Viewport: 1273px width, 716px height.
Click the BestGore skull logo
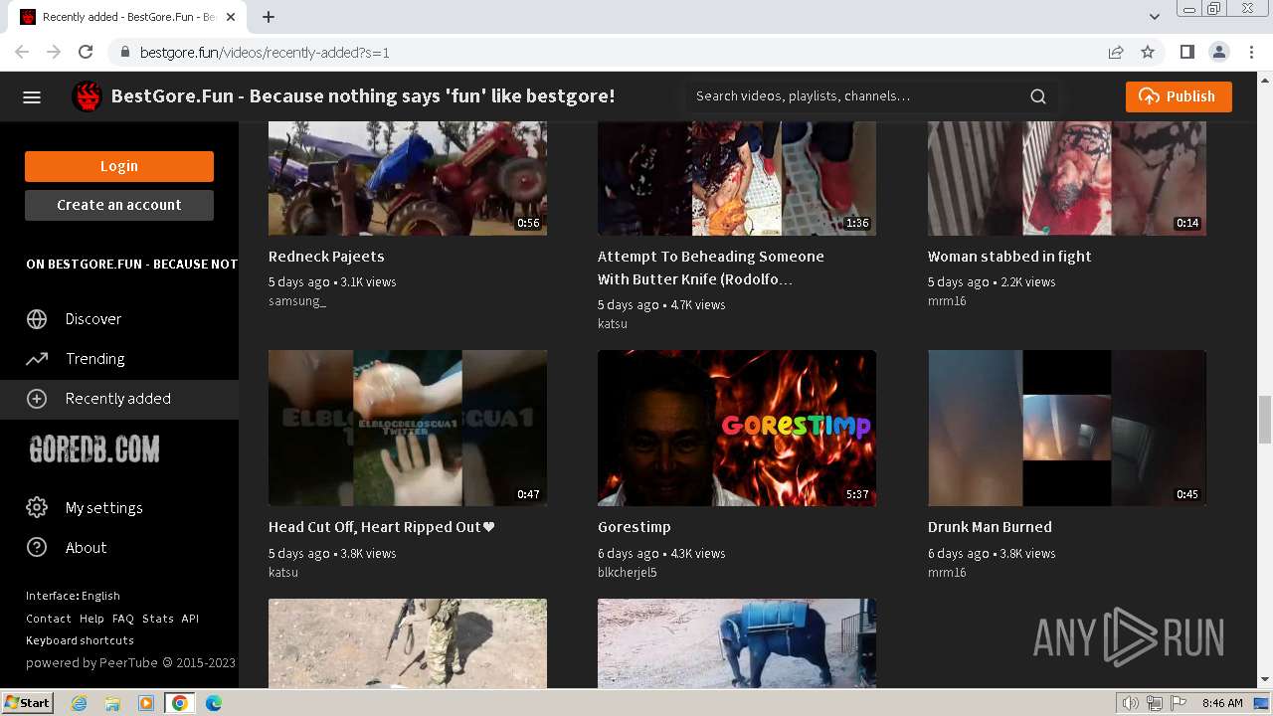click(x=88, y=96)
